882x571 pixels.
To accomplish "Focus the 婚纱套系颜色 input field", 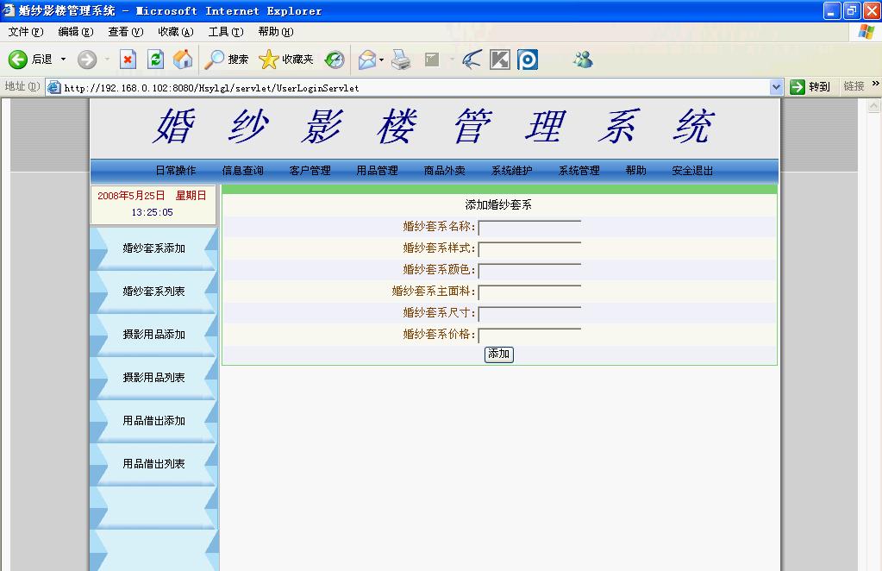I will click(x=529, y=271).
